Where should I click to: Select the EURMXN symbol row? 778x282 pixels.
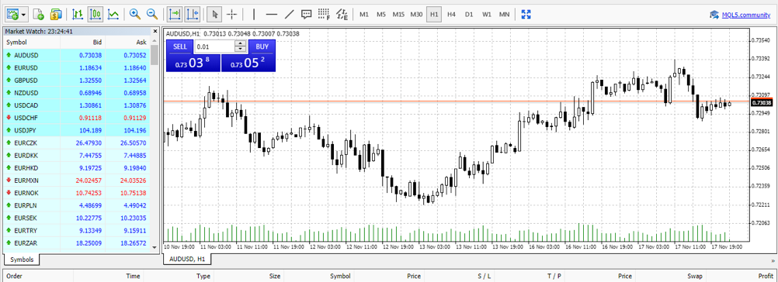(77, 180)
